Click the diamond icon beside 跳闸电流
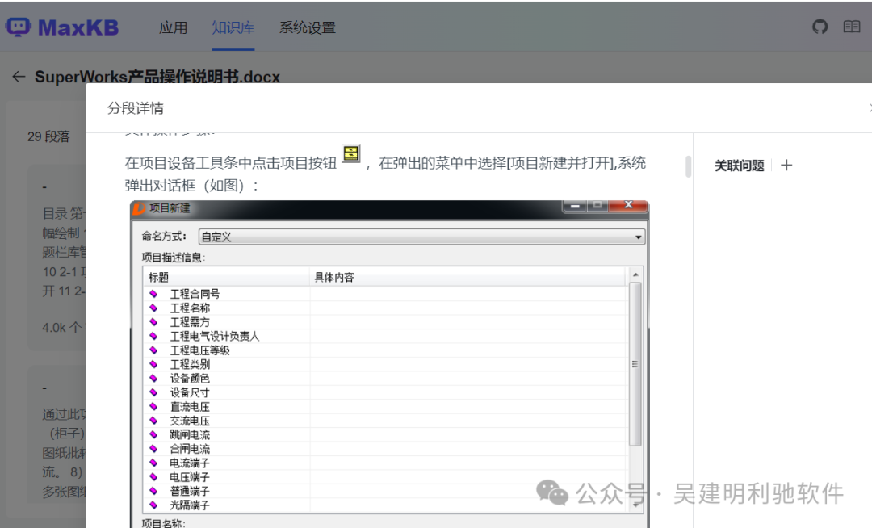 [x=153, y=434]
